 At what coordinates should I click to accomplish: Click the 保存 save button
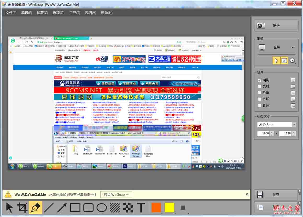tap(276, 195)
